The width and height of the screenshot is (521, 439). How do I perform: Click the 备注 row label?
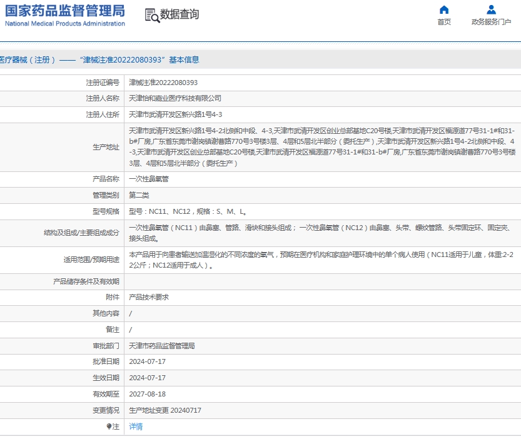click(x=113, y=330)
